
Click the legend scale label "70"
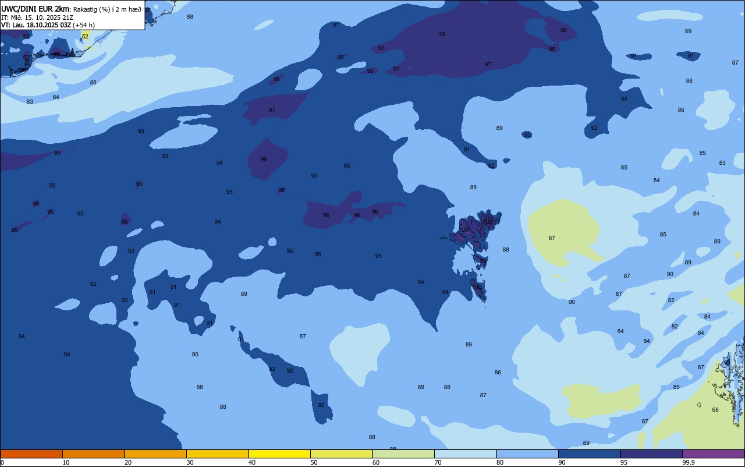pyautogui.click(x=438, y=462)
